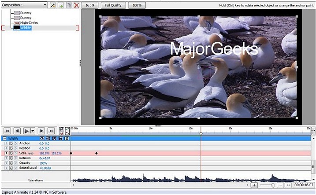This screenshot has height=195, width=316.
Task: Open composition settings tools icon
Action: (53, 5)
